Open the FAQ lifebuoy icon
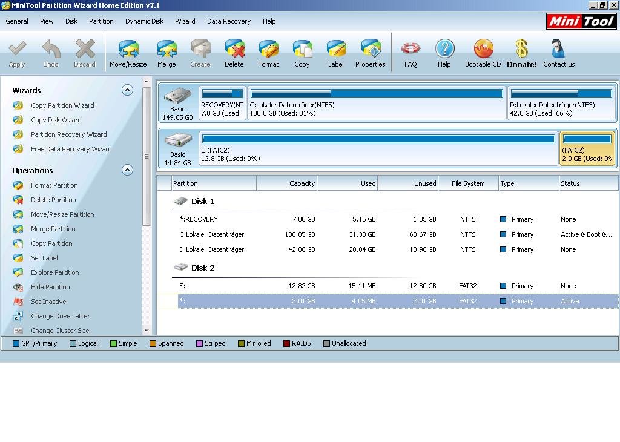 (411, 48)
